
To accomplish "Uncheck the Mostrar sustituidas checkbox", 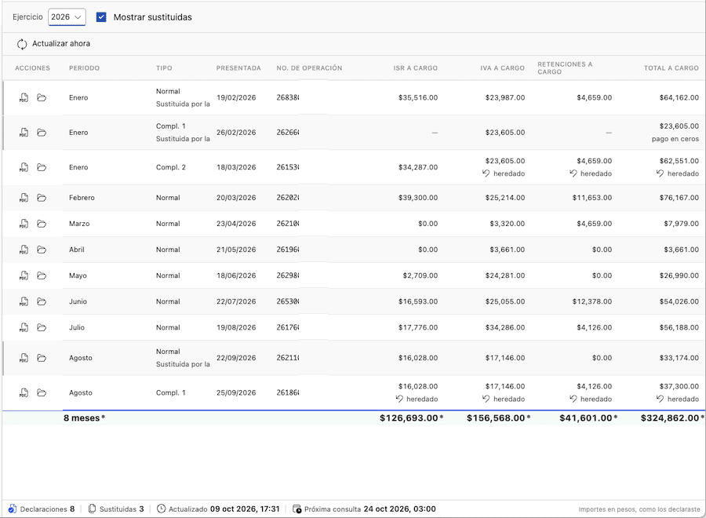I will (x=101, y=17).
